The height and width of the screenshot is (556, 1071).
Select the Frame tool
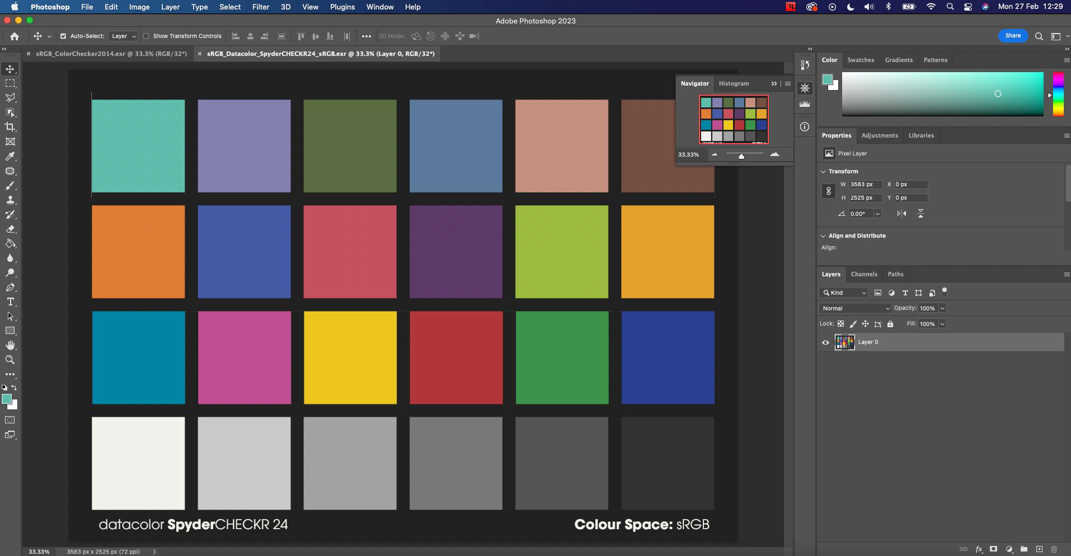pyautogui.click(x=10, y=142)
